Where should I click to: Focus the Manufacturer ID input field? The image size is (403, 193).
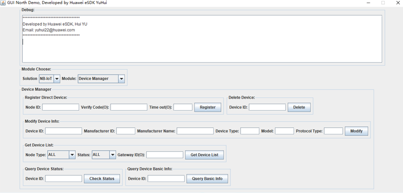coord(126,131)
